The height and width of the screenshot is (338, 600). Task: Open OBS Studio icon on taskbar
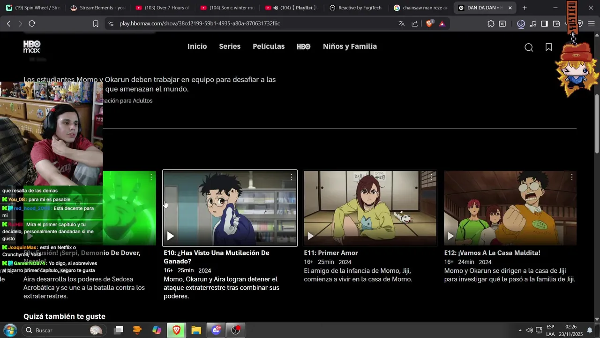[x=236, y=330]
